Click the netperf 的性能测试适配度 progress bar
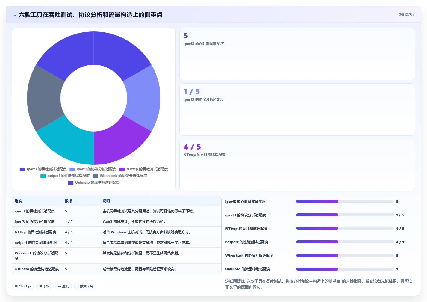 tap(345, 242)
